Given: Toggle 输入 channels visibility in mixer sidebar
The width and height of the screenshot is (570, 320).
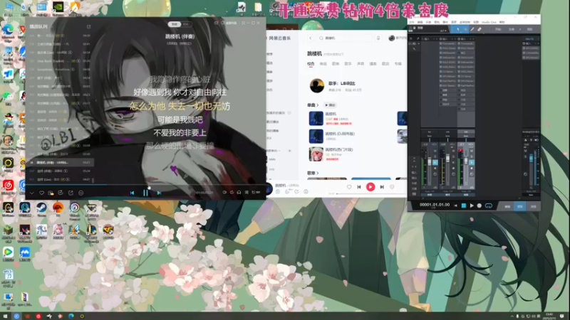Looking at the screenshot, I should [x=414, y=173].
